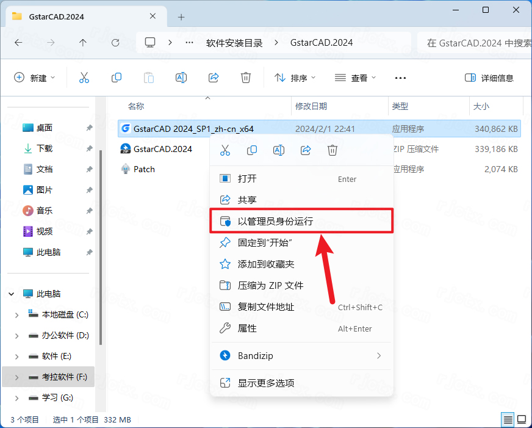
Task: Click the refresh button in navigation bar
Action: (115, 43)
